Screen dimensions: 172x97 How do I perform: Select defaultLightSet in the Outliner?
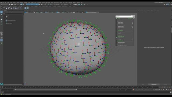pyautogui.click(x=9, y=22)
